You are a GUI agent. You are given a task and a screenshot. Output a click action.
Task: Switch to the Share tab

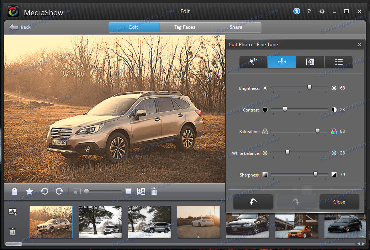coord(236,27)
